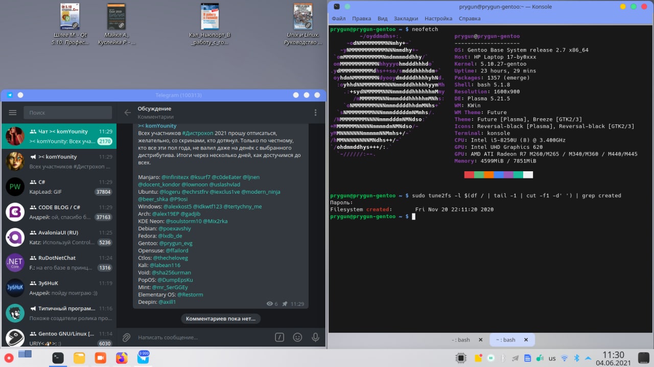The height and width of the screenshot is (367, 654).
Task: Close the '~ : bash' tab
Action: (x=525, y=339)
